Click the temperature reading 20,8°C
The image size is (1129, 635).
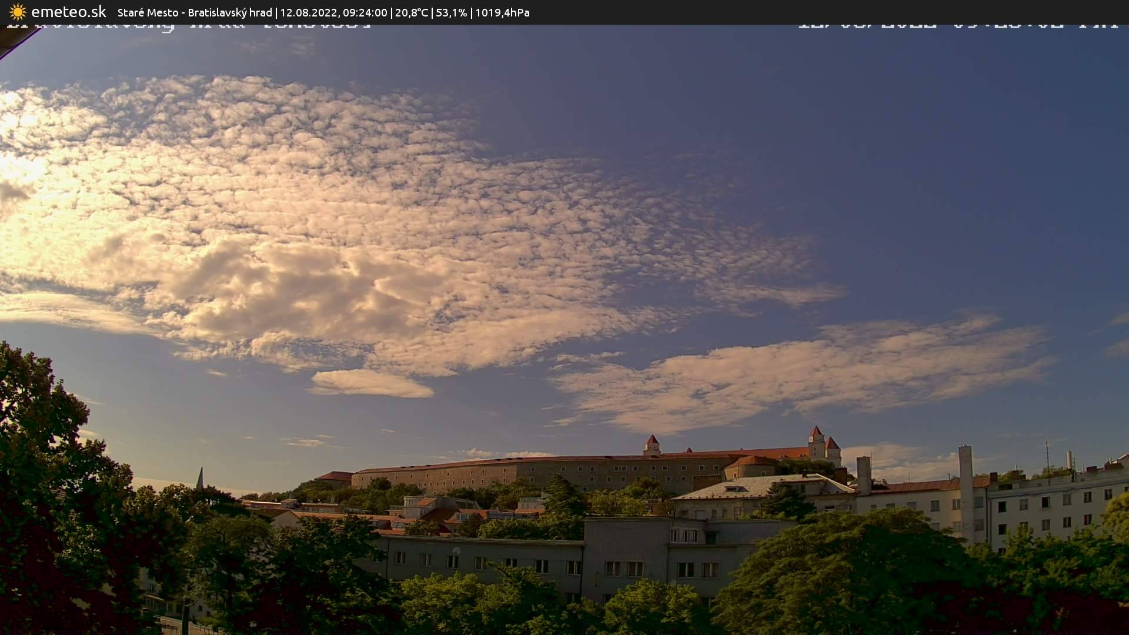(x=412, y=12)
